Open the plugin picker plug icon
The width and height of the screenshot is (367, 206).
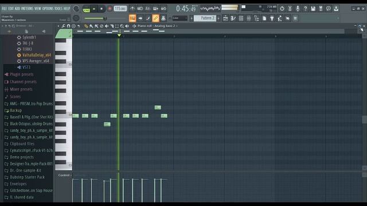click(x=272, y=18)
